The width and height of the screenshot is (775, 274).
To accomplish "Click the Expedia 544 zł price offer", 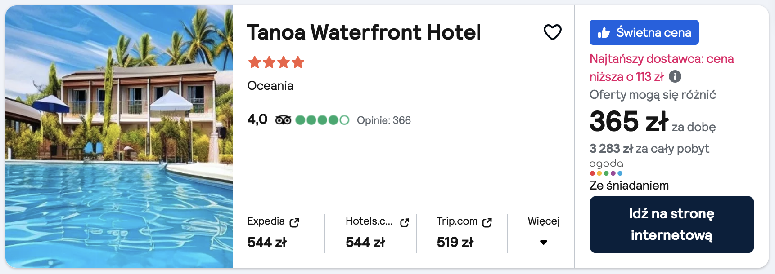I will (x=267, y=243).
